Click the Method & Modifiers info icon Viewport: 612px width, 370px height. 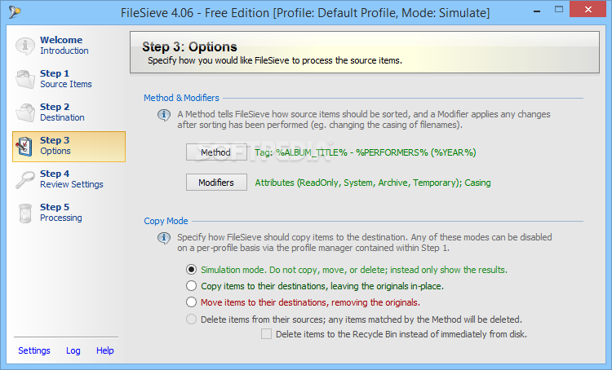(x=164, y=115)
